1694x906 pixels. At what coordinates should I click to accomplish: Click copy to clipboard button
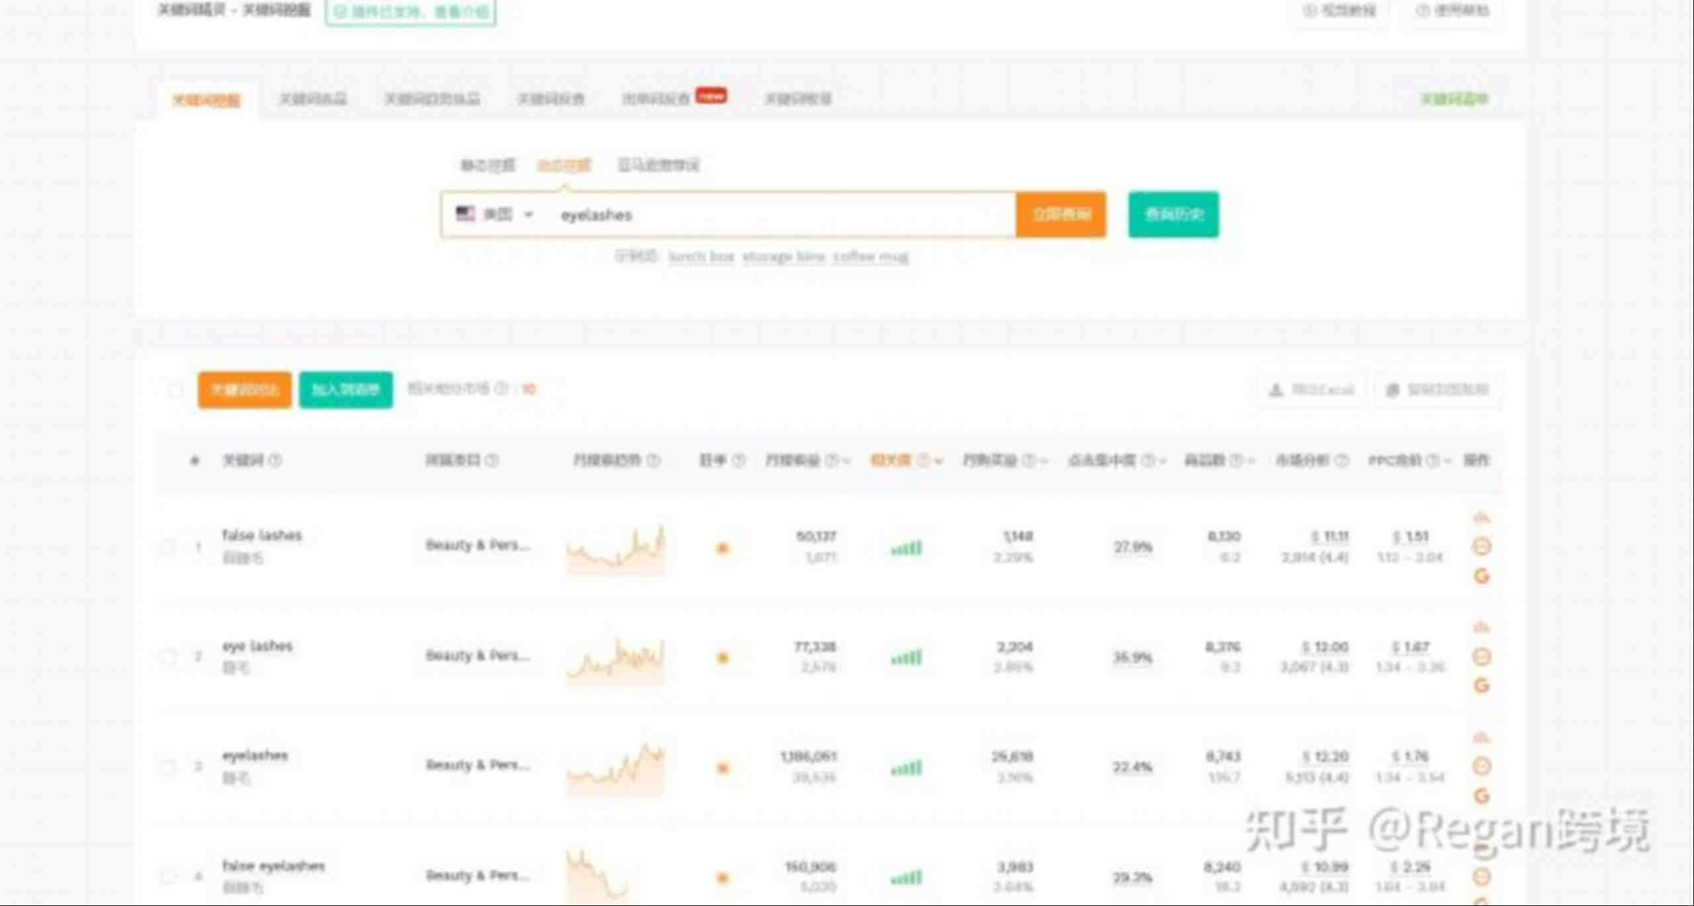pyautogui.click(x=1437, y=390)
